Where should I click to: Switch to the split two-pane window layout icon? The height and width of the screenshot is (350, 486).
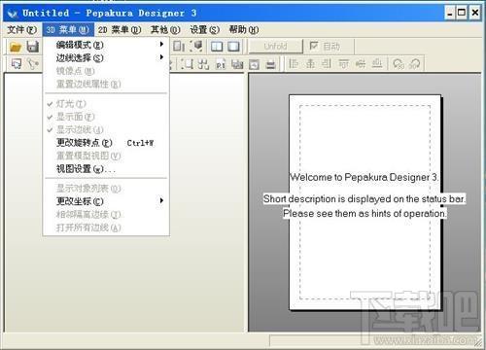click(x=217, y=47)
